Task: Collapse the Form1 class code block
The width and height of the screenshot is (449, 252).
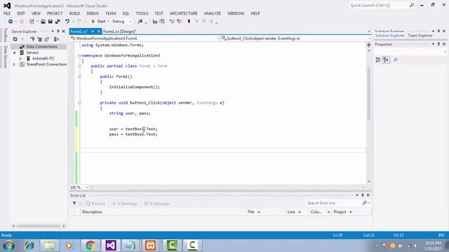Action: [x=79, y=66]
